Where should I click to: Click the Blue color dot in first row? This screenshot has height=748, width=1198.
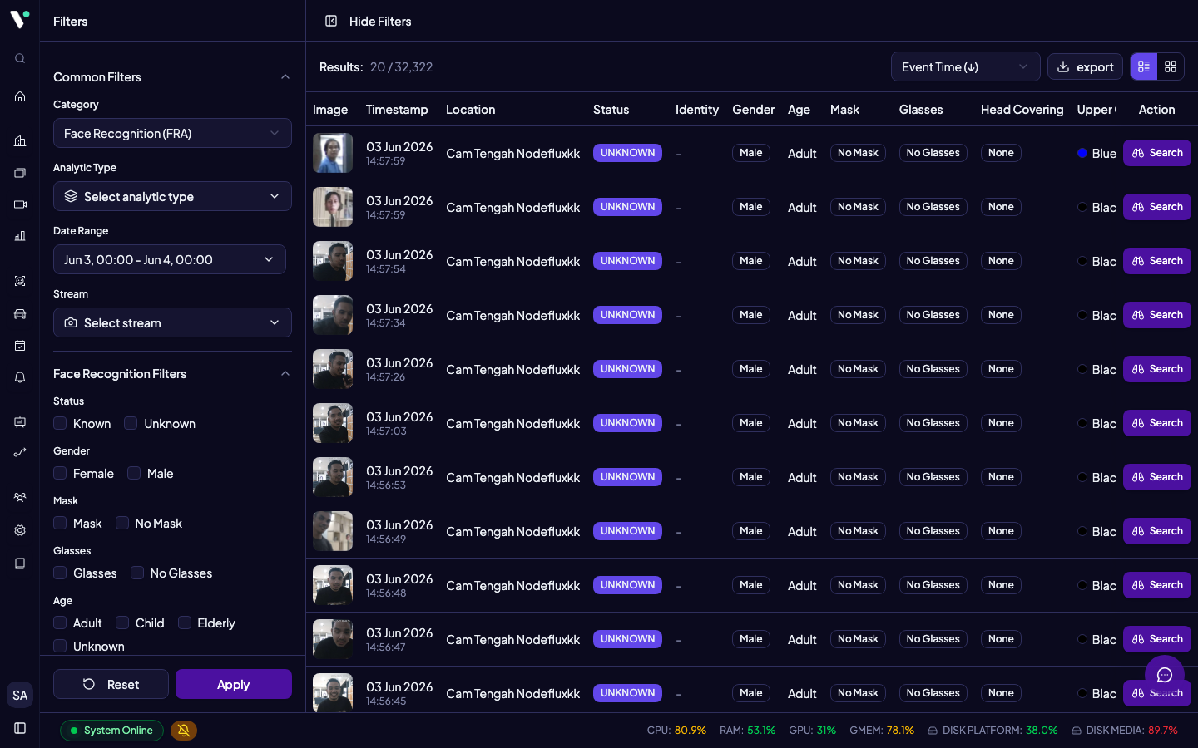click(x=1082, y=153)
